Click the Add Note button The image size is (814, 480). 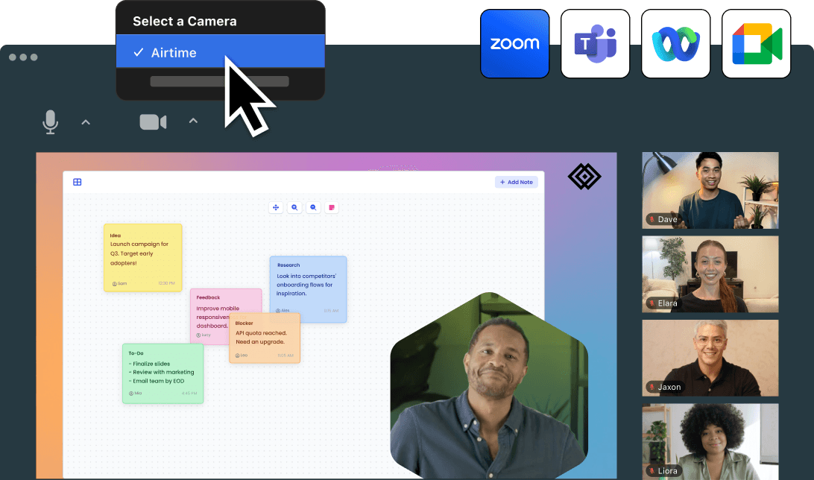tap(517, 182)
